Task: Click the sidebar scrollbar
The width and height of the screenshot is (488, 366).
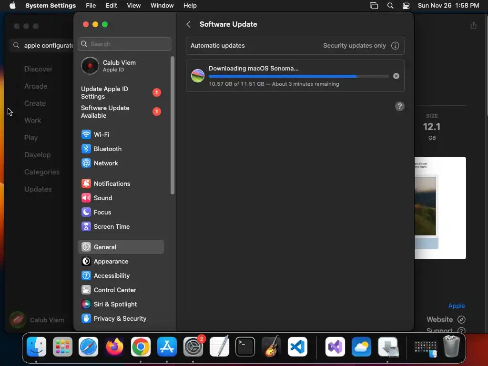Action: tap(173, 125)
